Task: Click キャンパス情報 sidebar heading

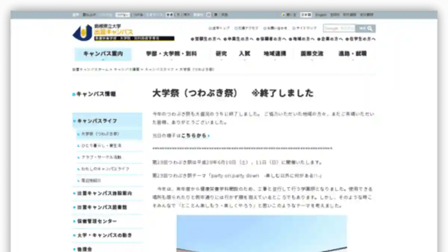Action: [x=96, y=94]
